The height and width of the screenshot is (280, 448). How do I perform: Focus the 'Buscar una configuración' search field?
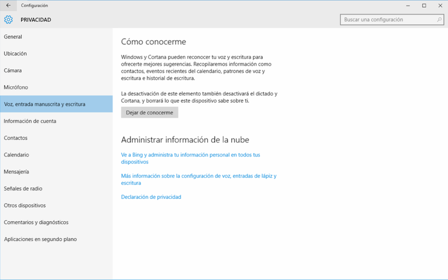click(391, 20)
